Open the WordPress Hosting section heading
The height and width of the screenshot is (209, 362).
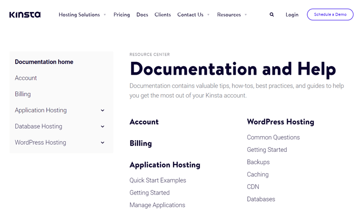tap(280, 122)
